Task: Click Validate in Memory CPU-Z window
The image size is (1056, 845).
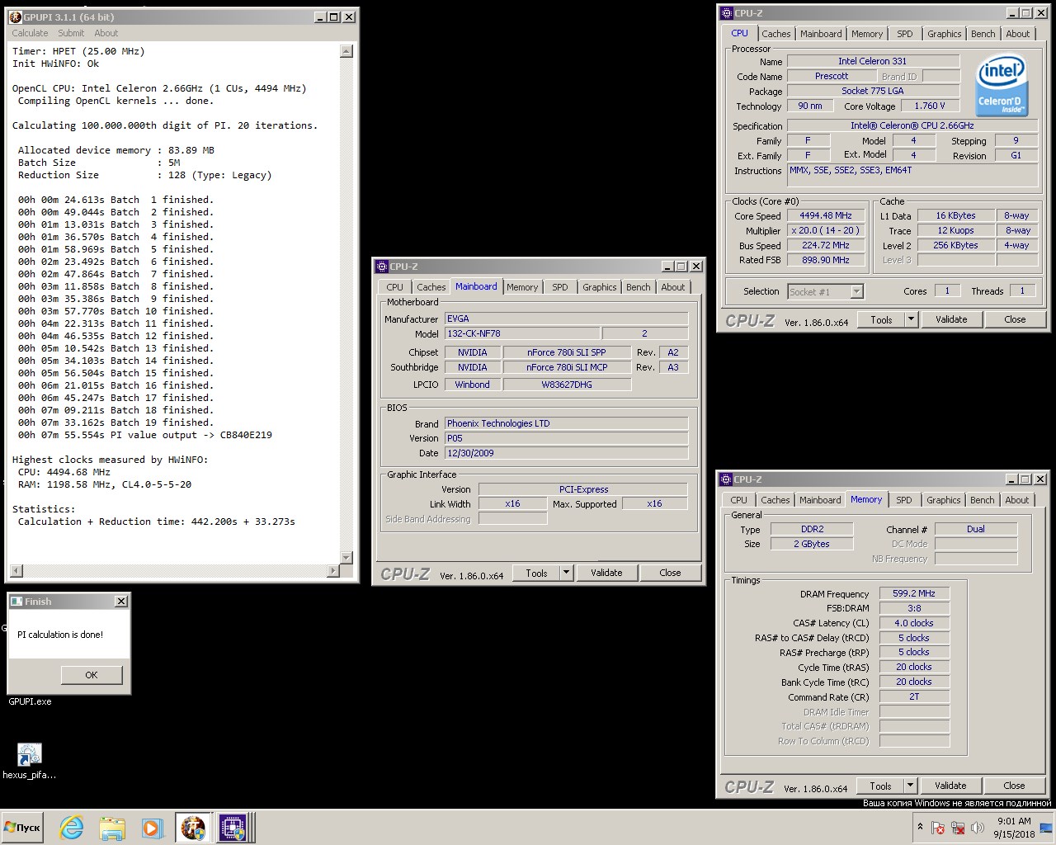Action: [950, 786]
